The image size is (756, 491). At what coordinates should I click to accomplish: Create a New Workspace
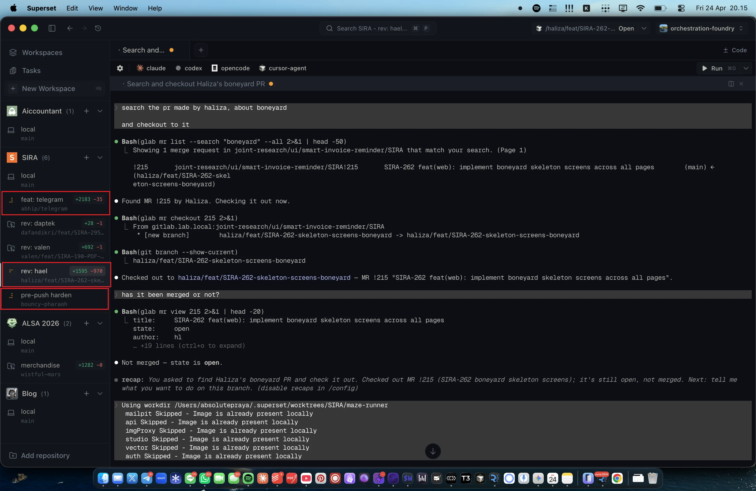(x=55, y=88)
